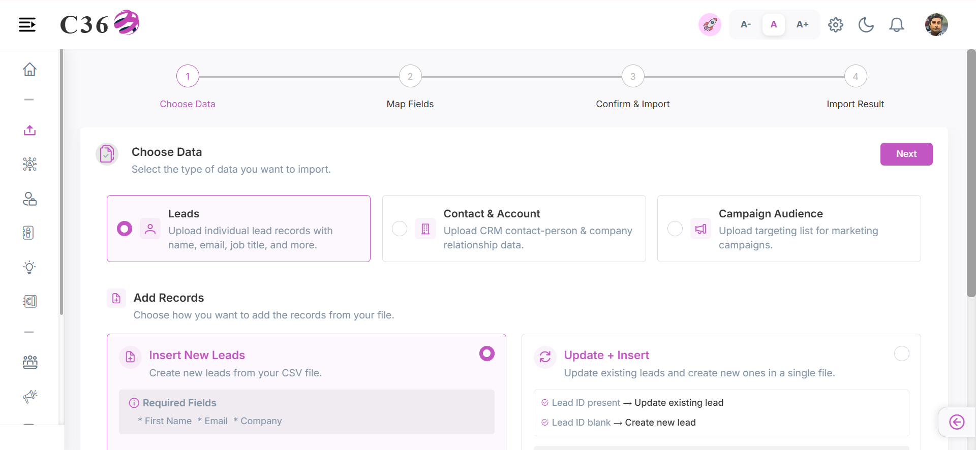Click the Update + Insert sync icon

click(545, 357)
